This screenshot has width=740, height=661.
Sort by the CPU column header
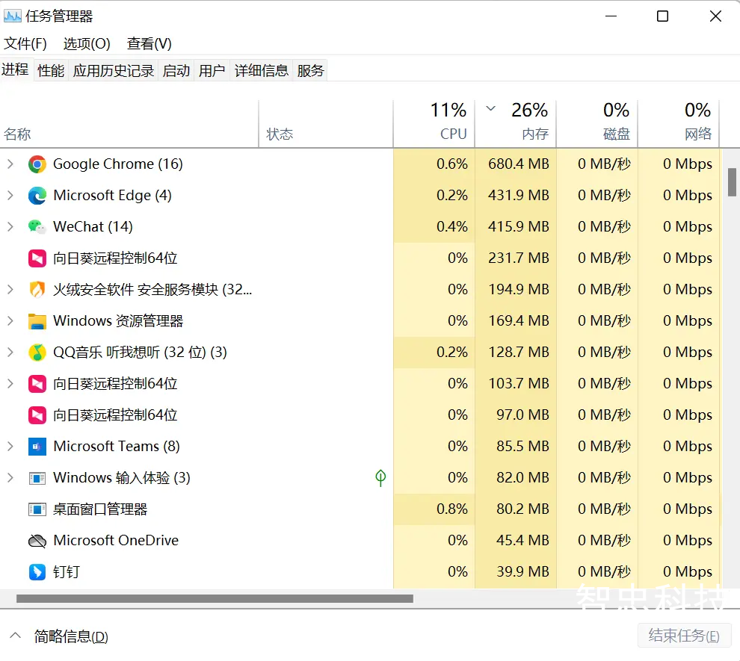pyautogui.click(x=434, y=124)
